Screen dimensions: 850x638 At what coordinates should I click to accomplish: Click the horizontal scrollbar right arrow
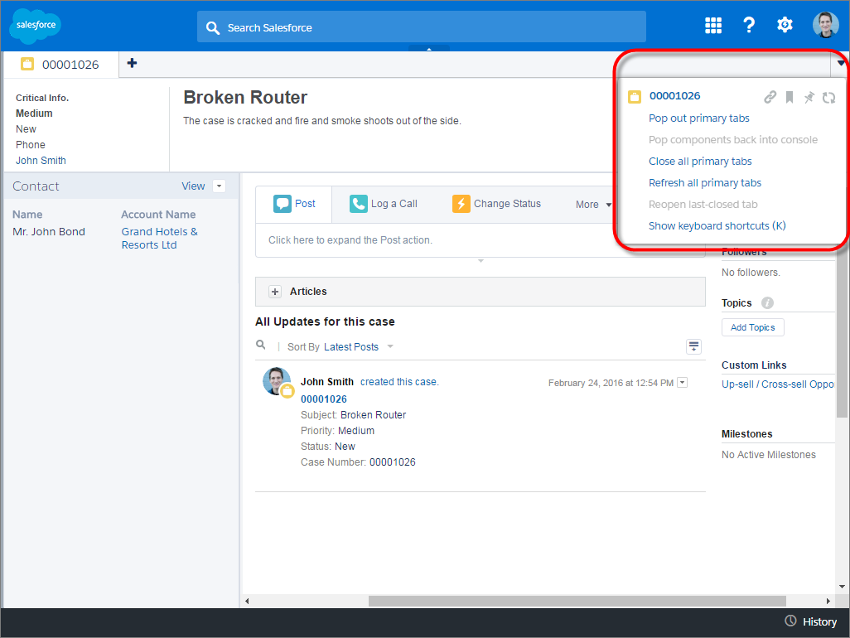click(828, 602)
